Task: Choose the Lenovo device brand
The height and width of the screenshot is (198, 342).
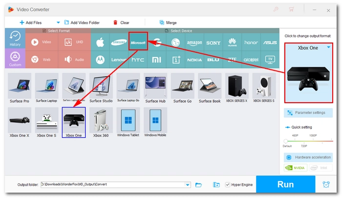Action: pos(119,60)
